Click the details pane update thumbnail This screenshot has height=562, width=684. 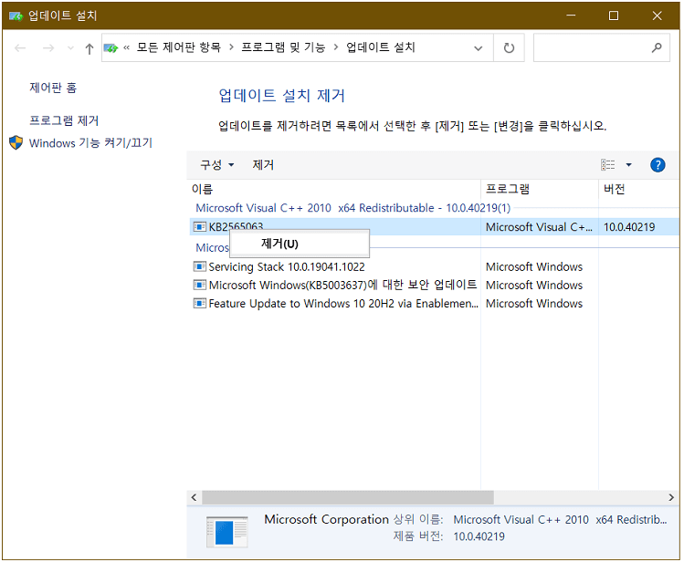point(226,532)
